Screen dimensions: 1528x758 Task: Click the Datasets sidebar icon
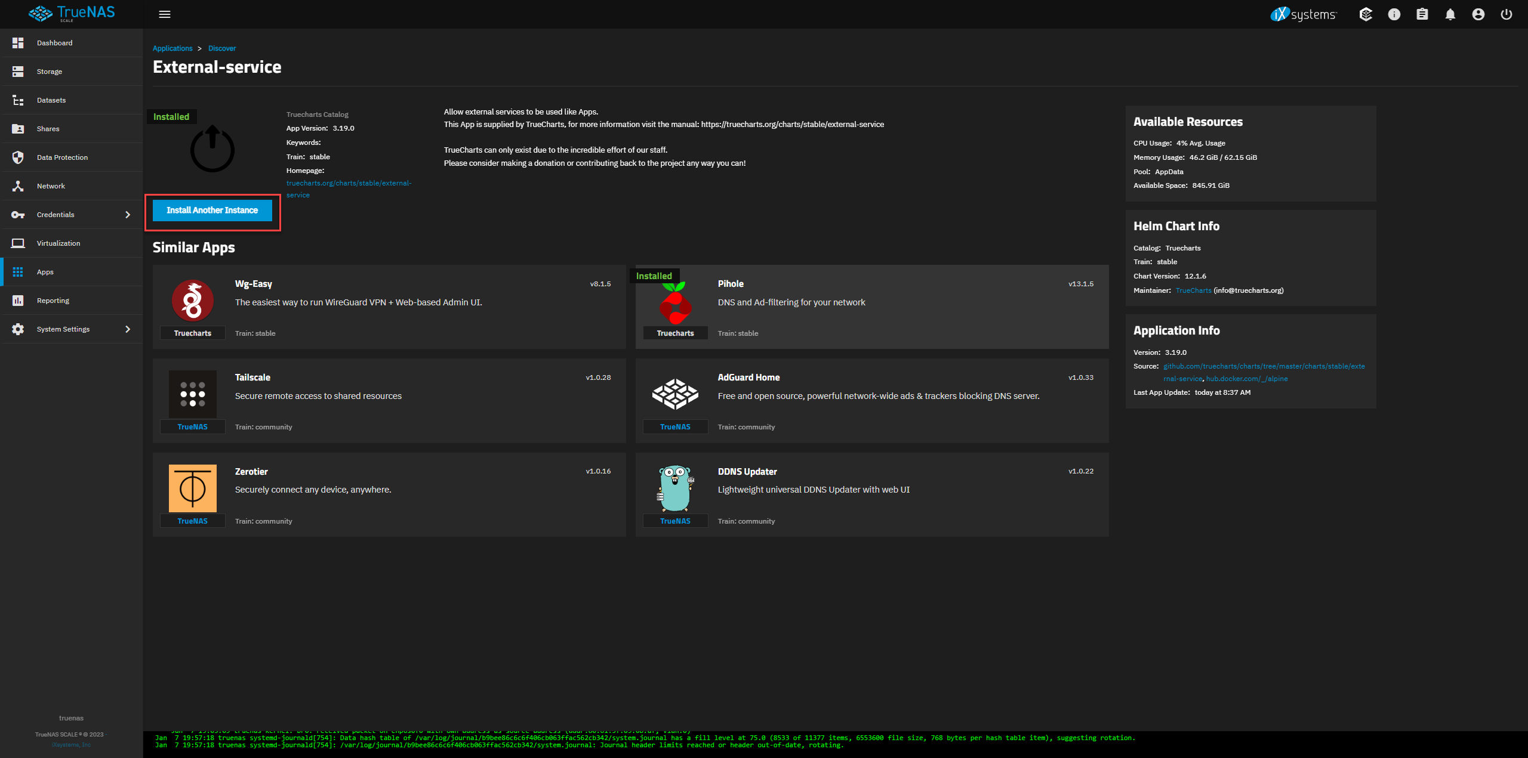click(18, 100)
